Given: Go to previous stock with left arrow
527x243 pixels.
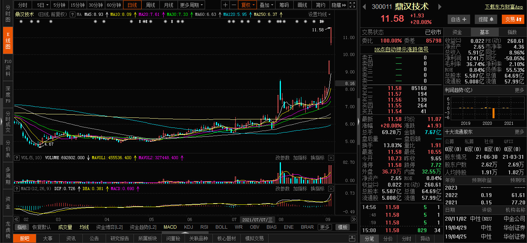Looking at the screenshot, I should pos(364,7).
